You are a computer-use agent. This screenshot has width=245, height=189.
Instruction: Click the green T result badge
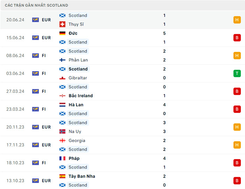pyautogui.click(x=237, y=74)
